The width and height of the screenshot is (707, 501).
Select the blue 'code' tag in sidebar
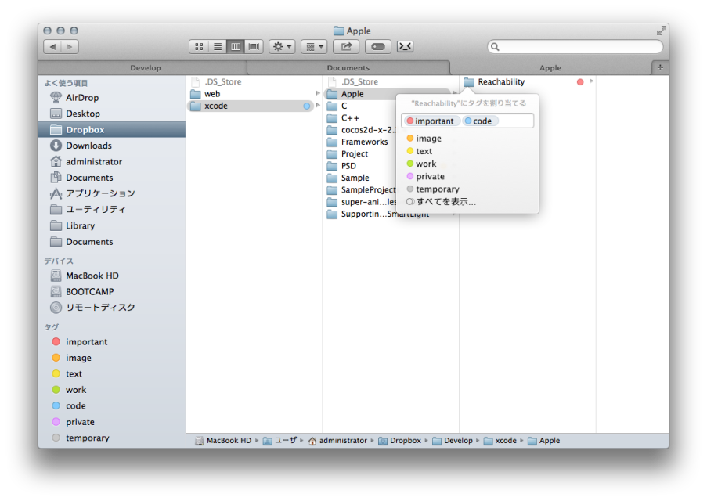pyautogui.click(x=76, y=406)
